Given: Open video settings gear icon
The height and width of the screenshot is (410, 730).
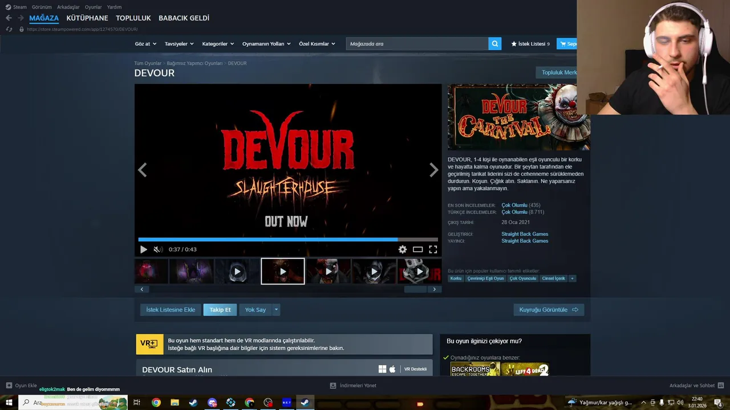Looking at the screenshot, I should [x=403, y=249].
